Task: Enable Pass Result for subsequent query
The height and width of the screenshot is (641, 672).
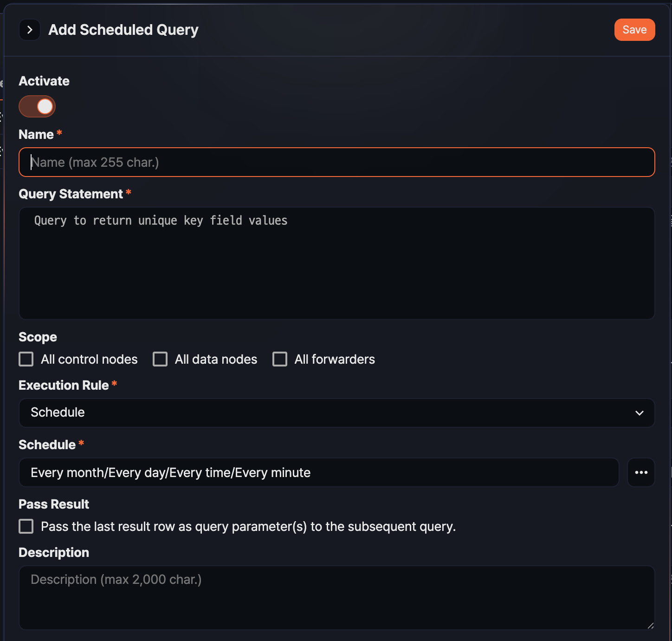Action: pos(26,526)
